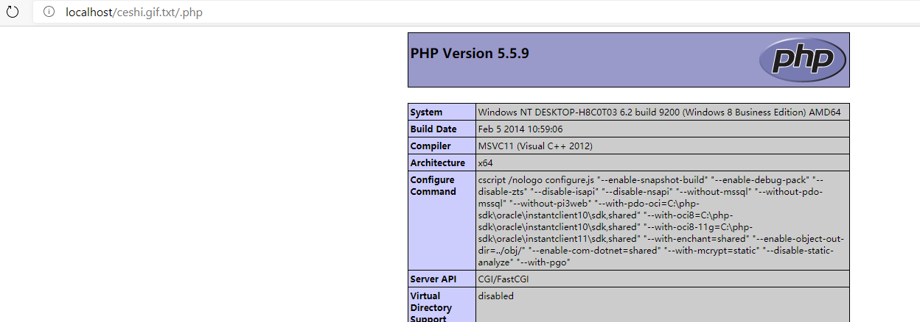Image resolution: width=920 pixels, height=322 pixels.
Task: Select the x64 architecture value
Action: pos(663,162)
